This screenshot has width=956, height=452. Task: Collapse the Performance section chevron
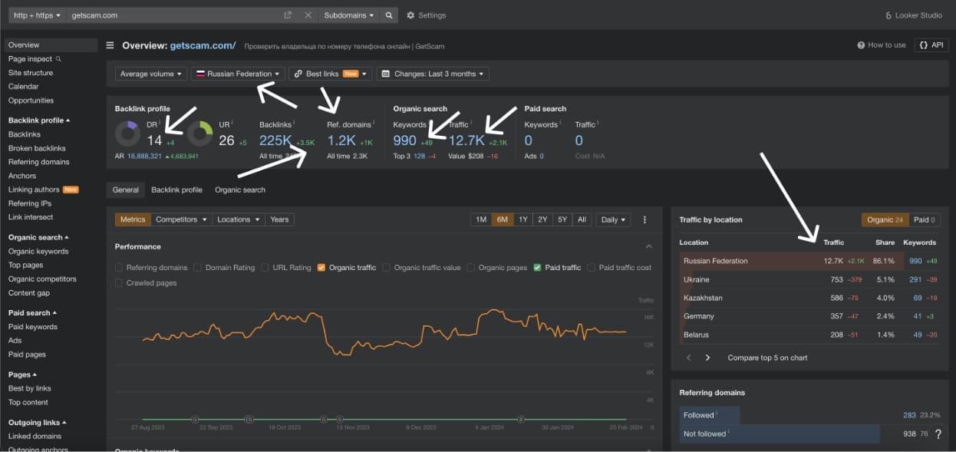coord(649,247)
